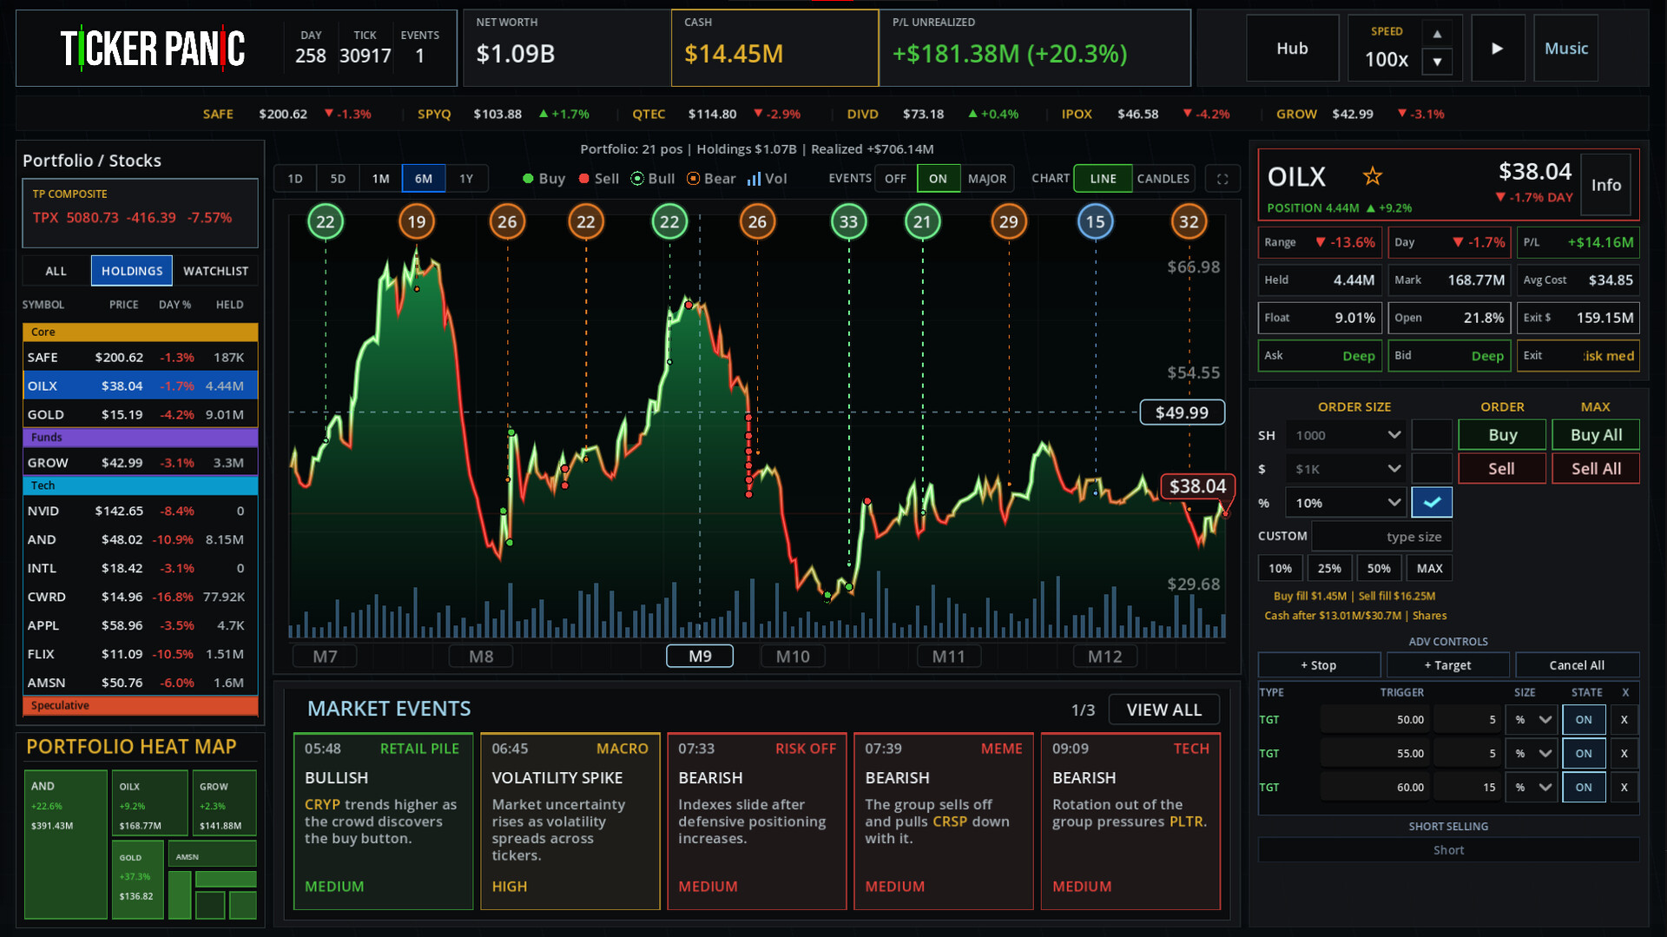Open VIEW ALL market events
The height and width of the screenshot is (937, 1667).
[1163, 710]
